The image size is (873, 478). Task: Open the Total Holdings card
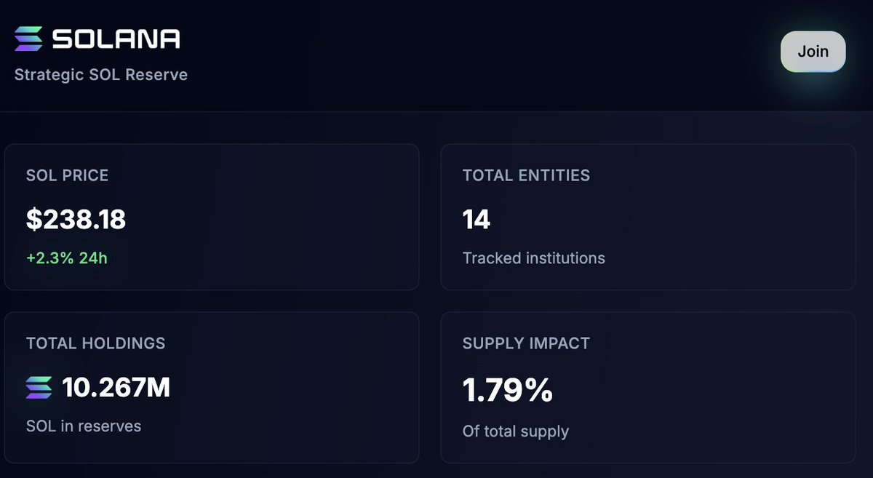212,387
